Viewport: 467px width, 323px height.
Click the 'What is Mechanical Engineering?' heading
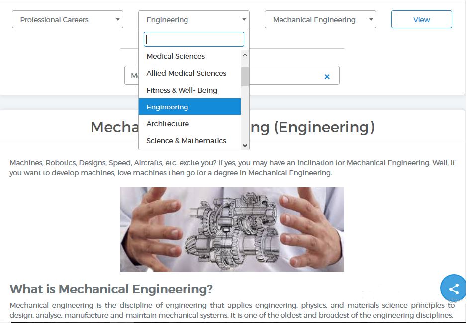111,289
